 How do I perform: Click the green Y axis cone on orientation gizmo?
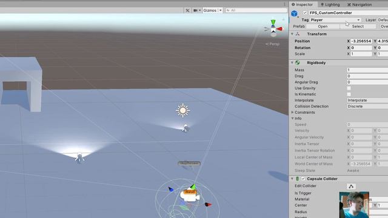point(273,22)
